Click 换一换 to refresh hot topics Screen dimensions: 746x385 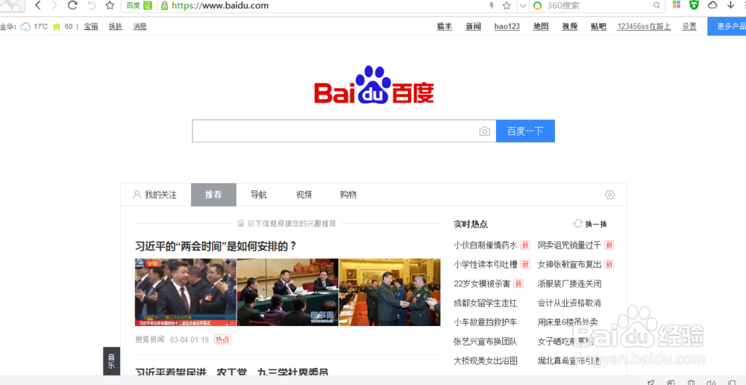tap(595, 224)
